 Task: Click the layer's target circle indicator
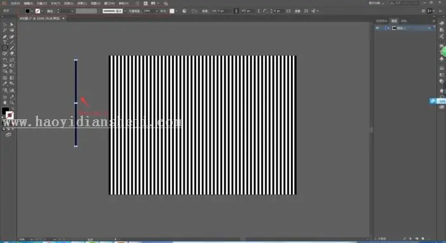pos(430,28)
